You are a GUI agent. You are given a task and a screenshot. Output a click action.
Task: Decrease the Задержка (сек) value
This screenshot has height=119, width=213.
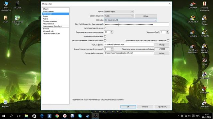(x=168, y=33)
